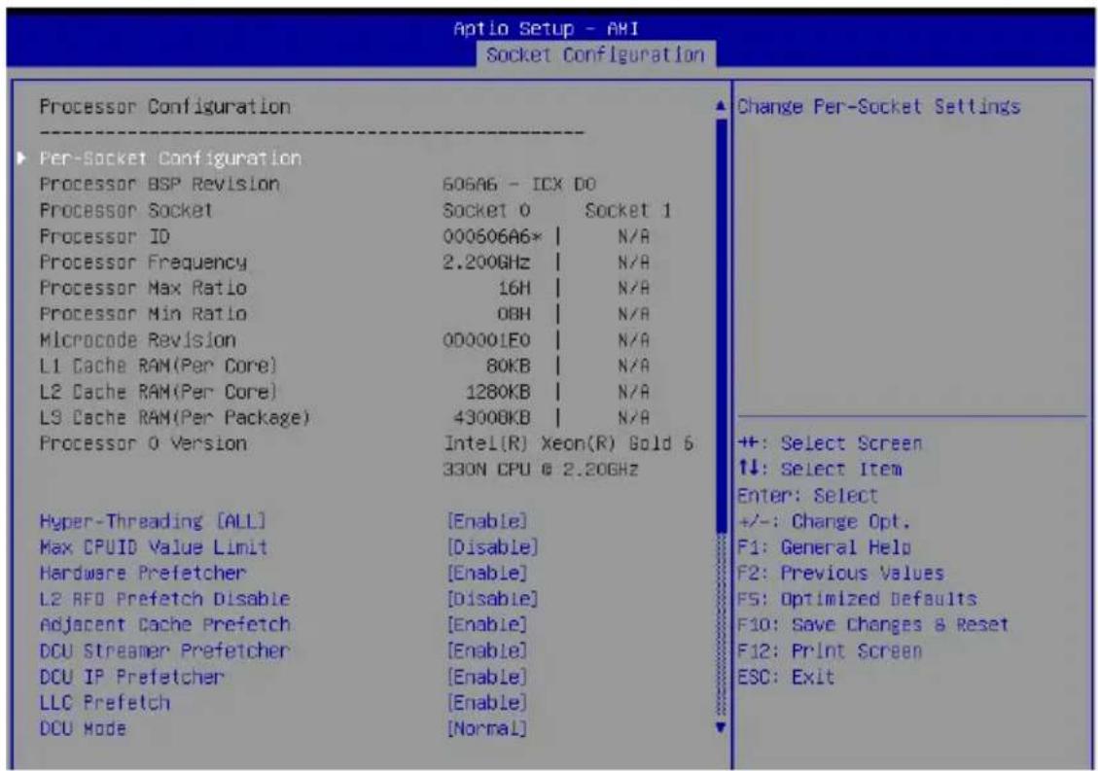Click the Change Per-Socket Settings help text
1098x771 pixels.
click(879, 107)
